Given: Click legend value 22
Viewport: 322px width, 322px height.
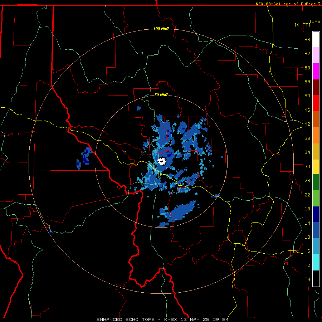Looking at the screenshot, I should coord(307,195).
